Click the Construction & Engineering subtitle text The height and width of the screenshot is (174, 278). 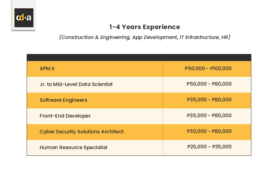tap(95, 37)
